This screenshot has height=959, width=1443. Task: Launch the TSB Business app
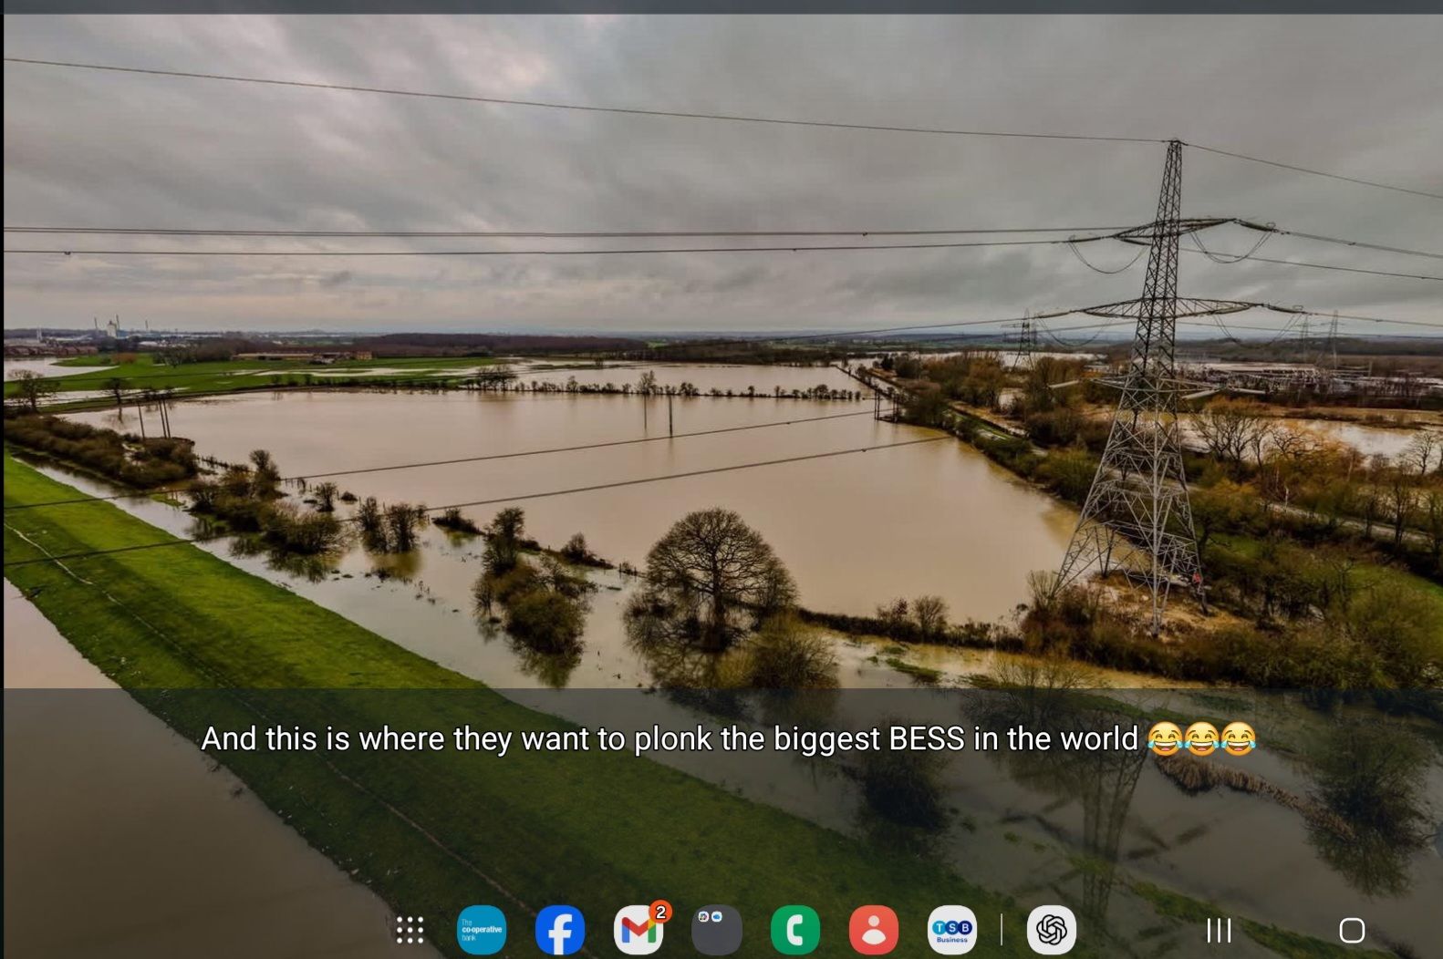[x=951, y=930]
